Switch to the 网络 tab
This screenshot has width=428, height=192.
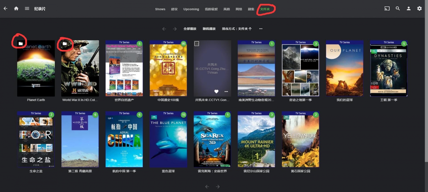[239, 9]
